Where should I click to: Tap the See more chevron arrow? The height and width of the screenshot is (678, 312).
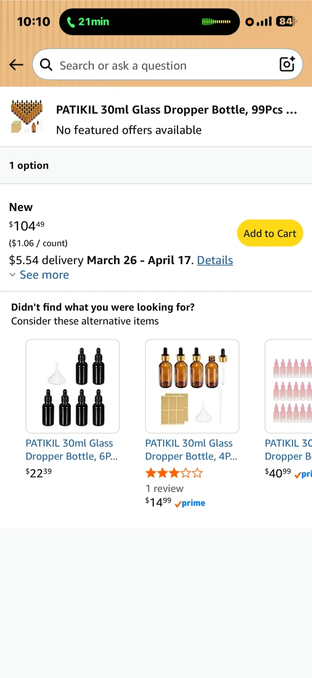pyautogui.click(x=13, y=275)
